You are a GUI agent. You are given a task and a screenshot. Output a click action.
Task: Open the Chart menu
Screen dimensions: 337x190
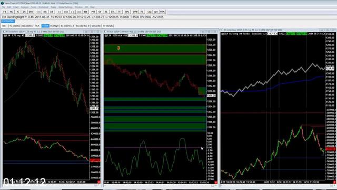click(x=16, y=7)
